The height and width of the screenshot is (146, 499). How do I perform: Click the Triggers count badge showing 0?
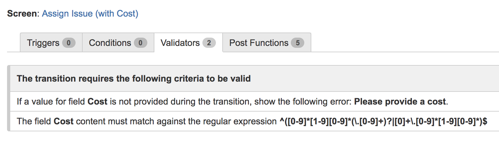pos(69,43)
